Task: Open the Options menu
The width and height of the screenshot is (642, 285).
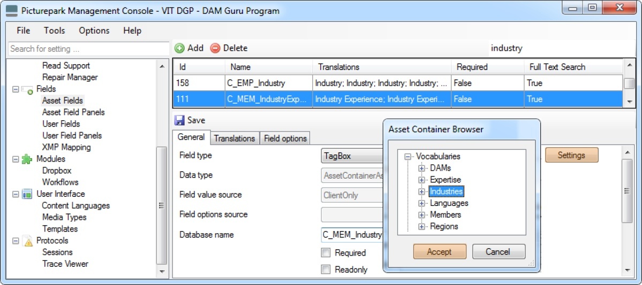Action: (x=94, y=30)
